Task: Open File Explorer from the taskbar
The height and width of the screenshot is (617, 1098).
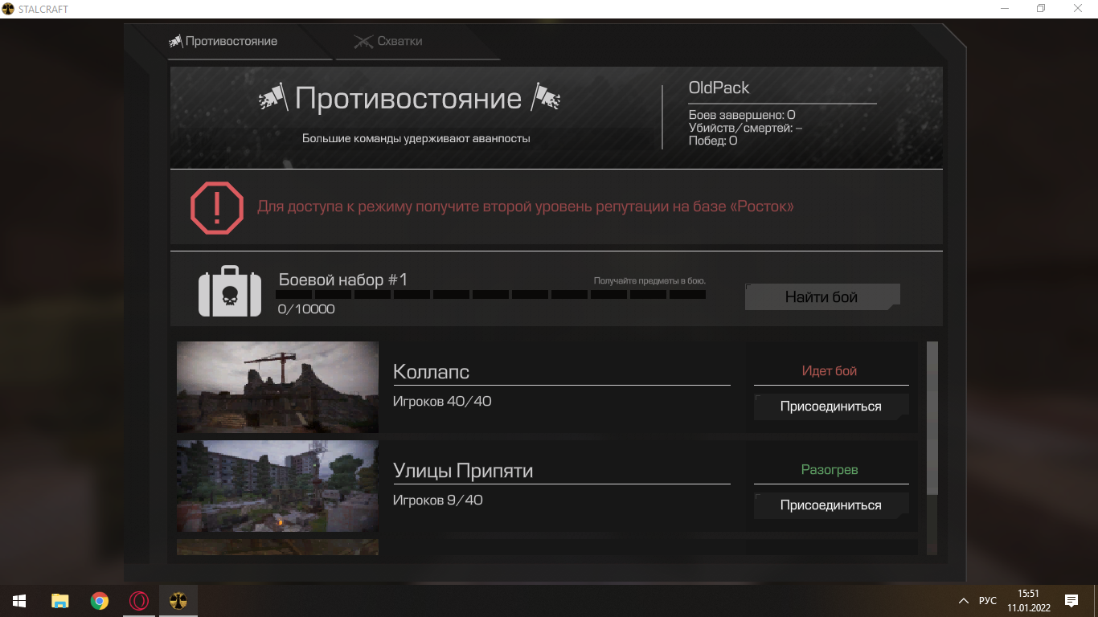Action: click(x=59, y=601)
